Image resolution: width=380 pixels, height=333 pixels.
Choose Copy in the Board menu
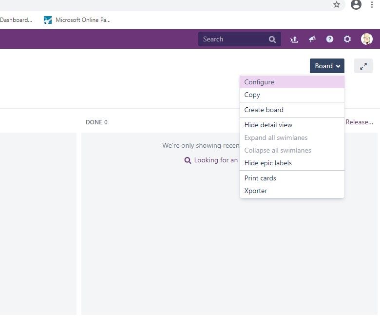pyautogui.click(x=292, y=95)
